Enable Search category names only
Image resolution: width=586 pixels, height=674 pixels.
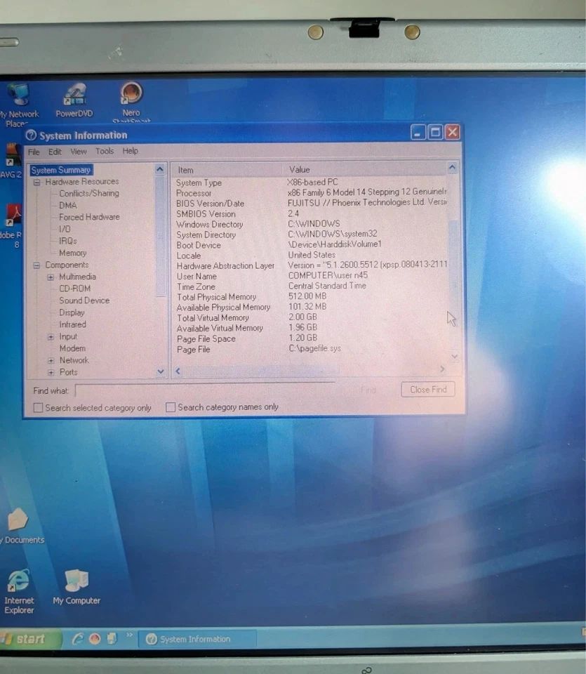pos(171,407)
